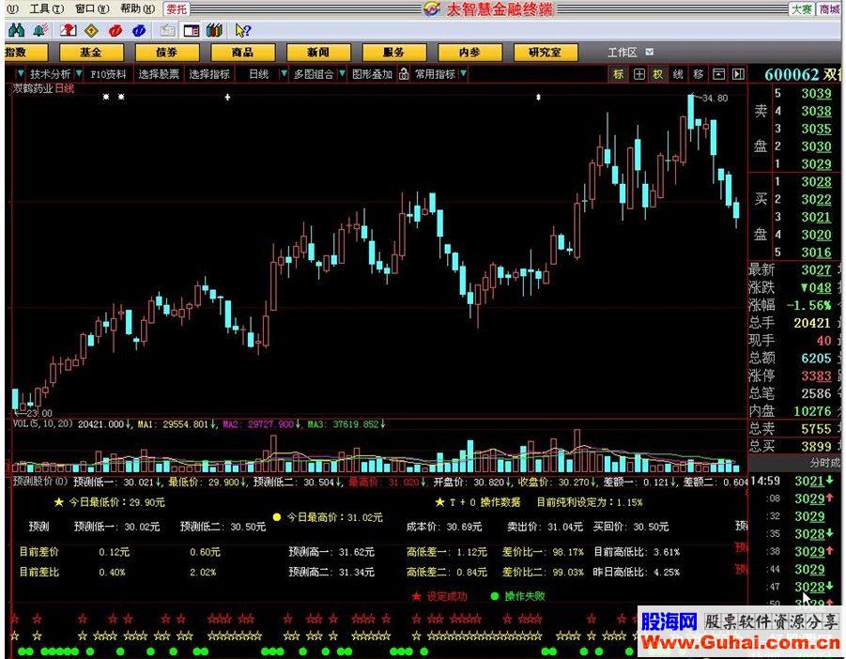The image size is (846, 659).
Task: Switch to the 新闻 tab
Action: (x=318, y=53)
